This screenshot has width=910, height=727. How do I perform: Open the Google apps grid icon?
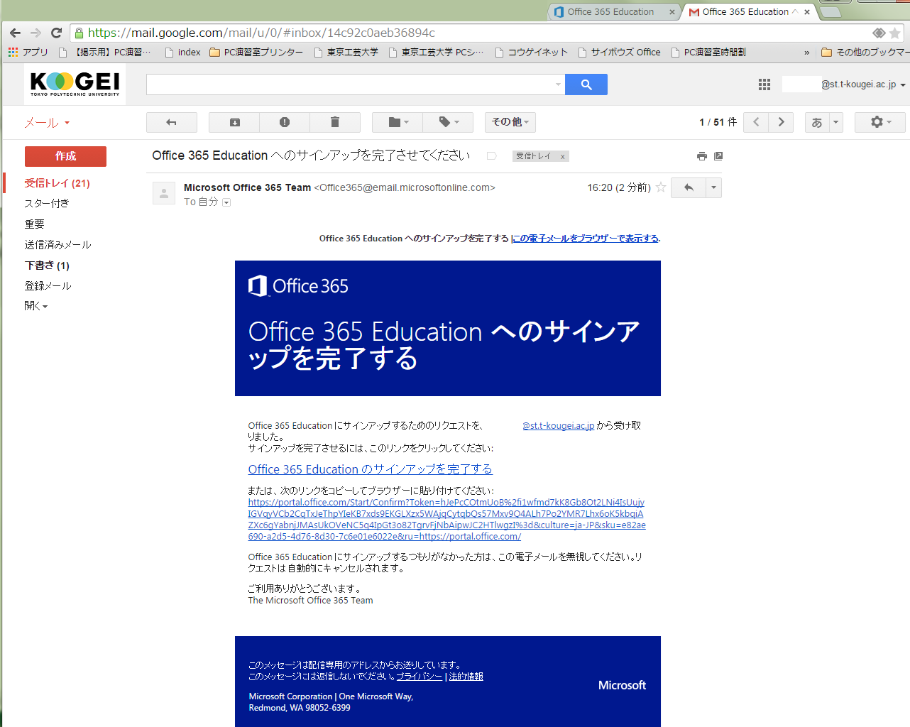[x=764, y=84]
